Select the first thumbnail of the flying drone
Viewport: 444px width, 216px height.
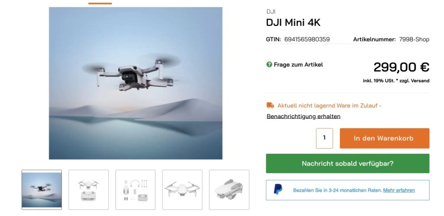coord(42,190)
